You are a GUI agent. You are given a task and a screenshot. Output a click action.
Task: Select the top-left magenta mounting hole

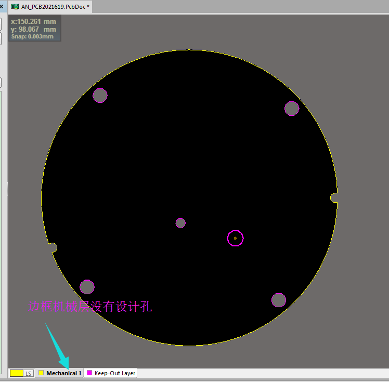100,95
